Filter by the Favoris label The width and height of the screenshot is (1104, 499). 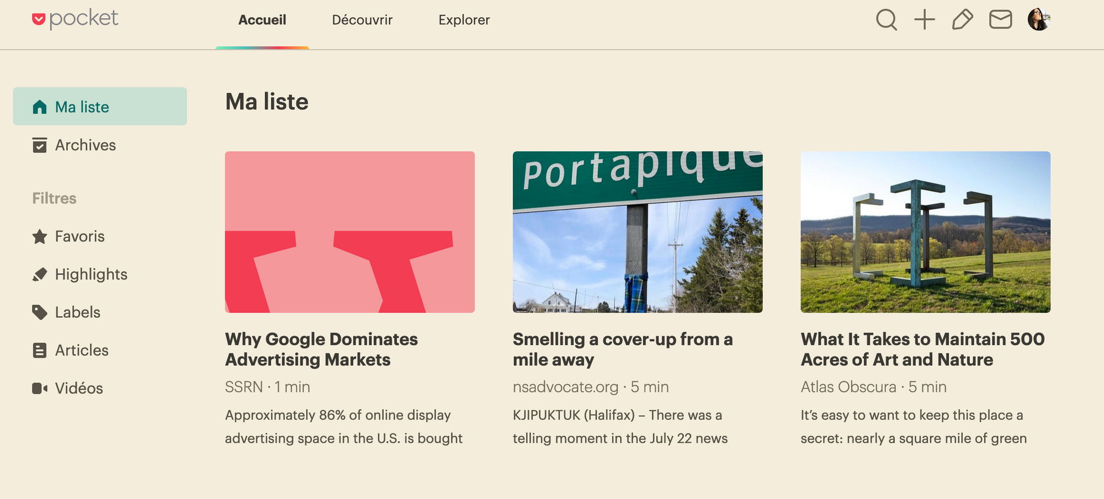point(80,236)
